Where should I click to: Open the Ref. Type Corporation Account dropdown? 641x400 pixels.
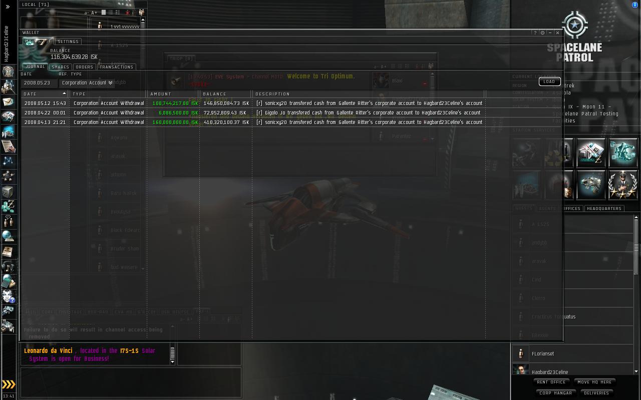(x=87, y=83)
